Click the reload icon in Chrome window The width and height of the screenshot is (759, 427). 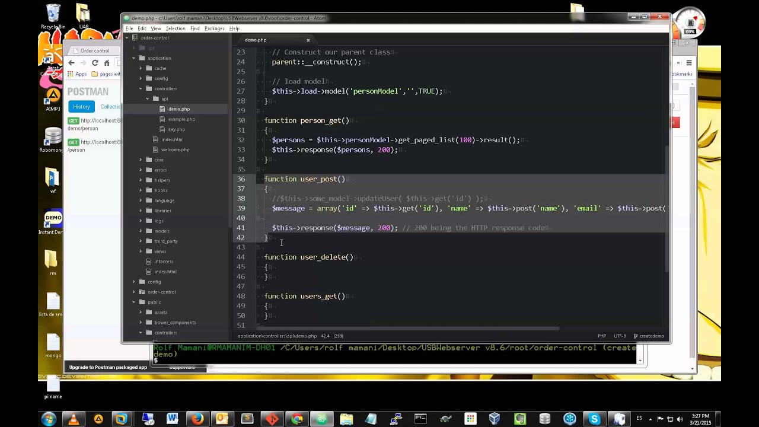95,63
